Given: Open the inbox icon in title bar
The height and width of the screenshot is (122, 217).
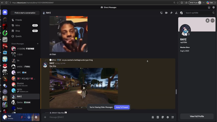Looking at the screenshot, I should click(209, 7).
